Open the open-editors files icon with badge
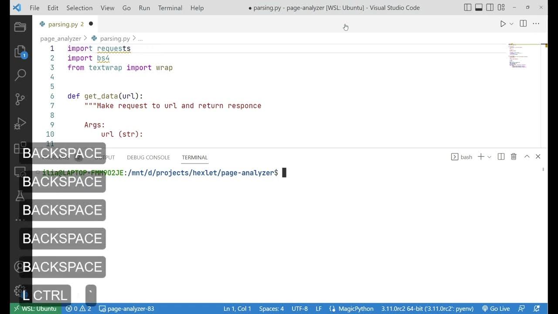The height and width of the screenshot is (314, 558). click(x=20, y=51)
